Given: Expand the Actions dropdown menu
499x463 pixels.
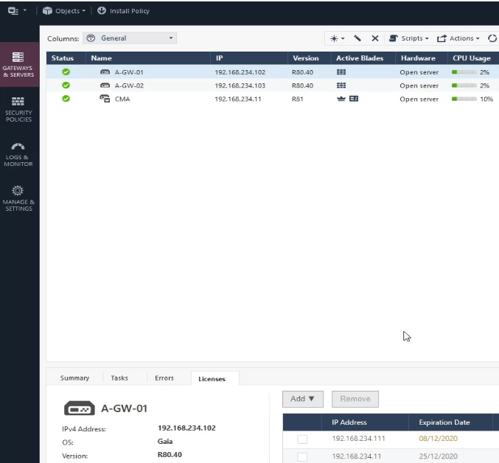Looking at the screenshot, I should [x=458, y=38].
